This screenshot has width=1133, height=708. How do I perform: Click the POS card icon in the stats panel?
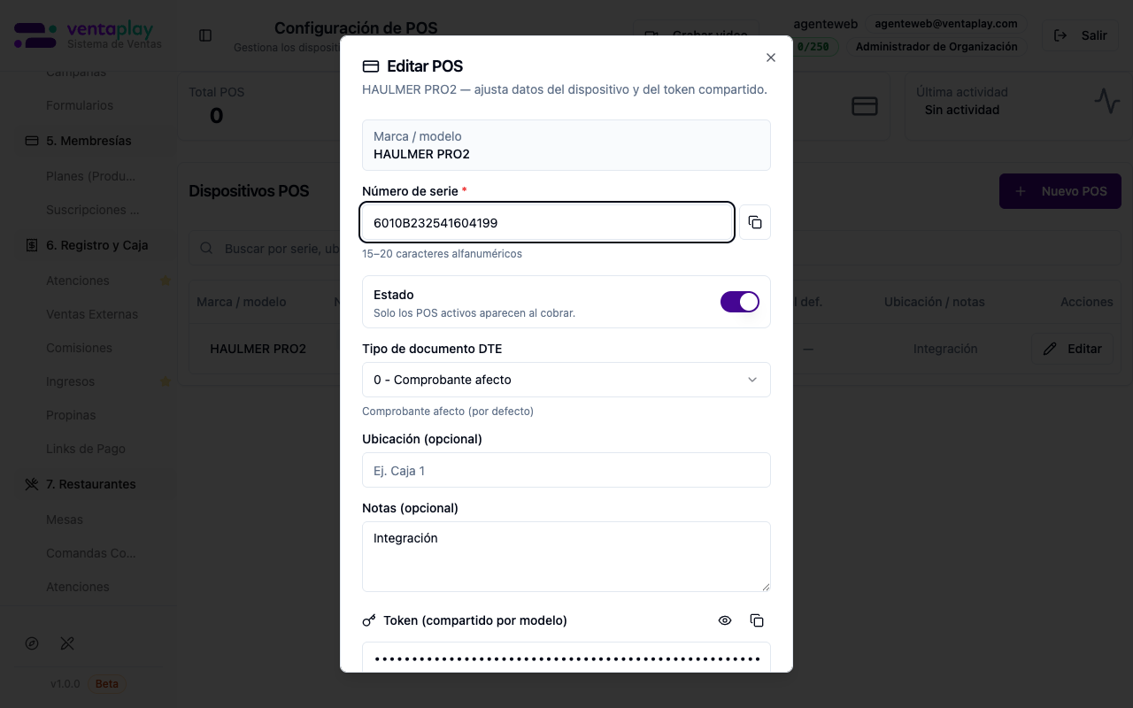pos(864,104)
